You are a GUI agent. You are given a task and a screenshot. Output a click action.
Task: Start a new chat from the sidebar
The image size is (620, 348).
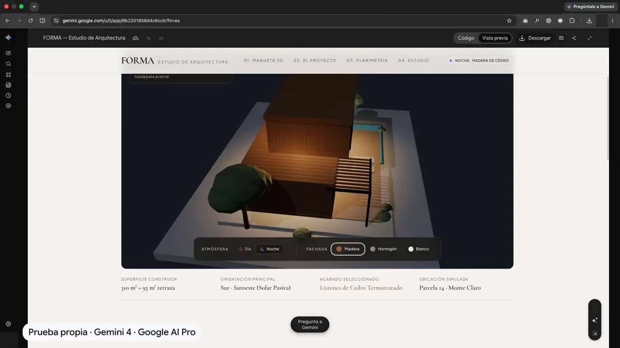tap(8, 53)
